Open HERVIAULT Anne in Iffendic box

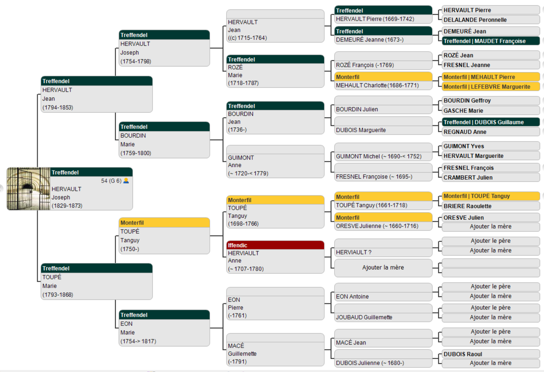(275, 261)
